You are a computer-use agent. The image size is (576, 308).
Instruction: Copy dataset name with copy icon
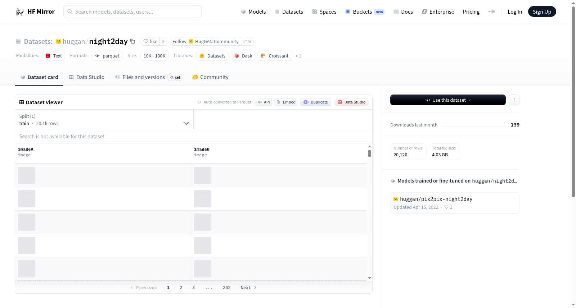coord(132,41)
